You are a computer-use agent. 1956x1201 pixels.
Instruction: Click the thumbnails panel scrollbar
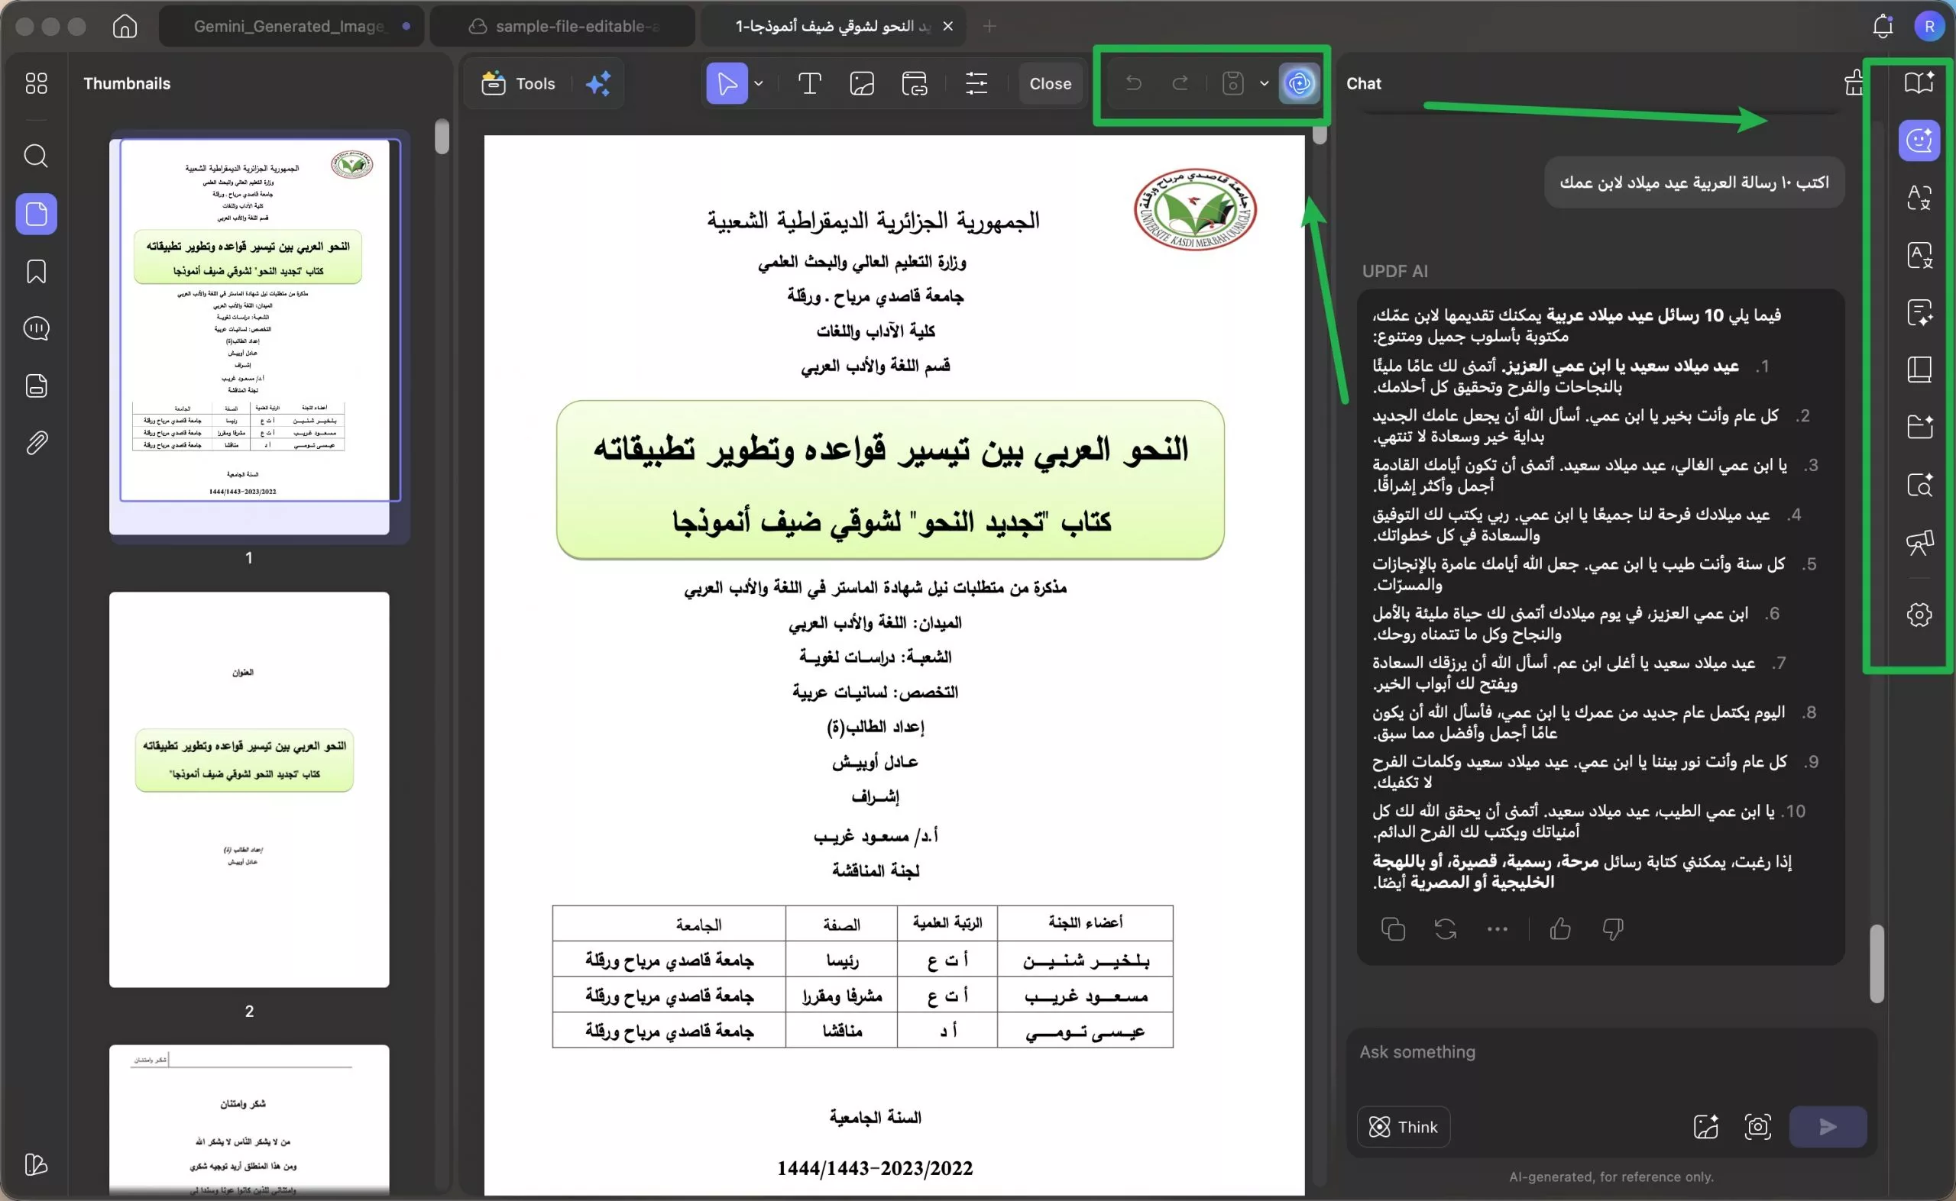coord(442,137)
